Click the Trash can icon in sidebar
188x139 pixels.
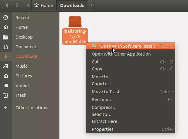coord(6,95)
